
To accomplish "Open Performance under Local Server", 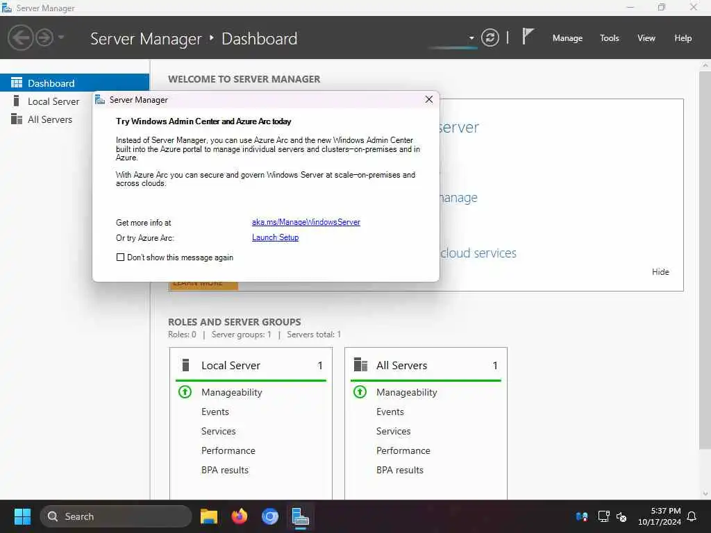I will pyautogui.click(x=228, y=451).
